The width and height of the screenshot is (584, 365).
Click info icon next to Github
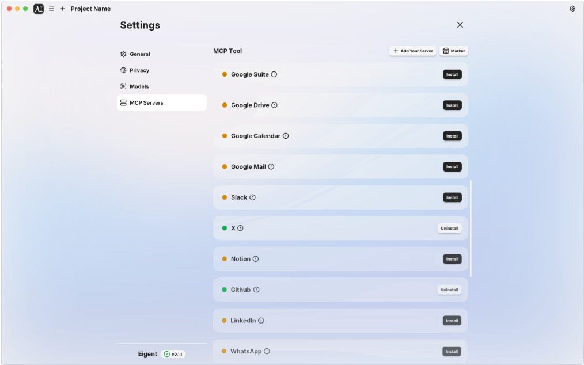(256, 290)
